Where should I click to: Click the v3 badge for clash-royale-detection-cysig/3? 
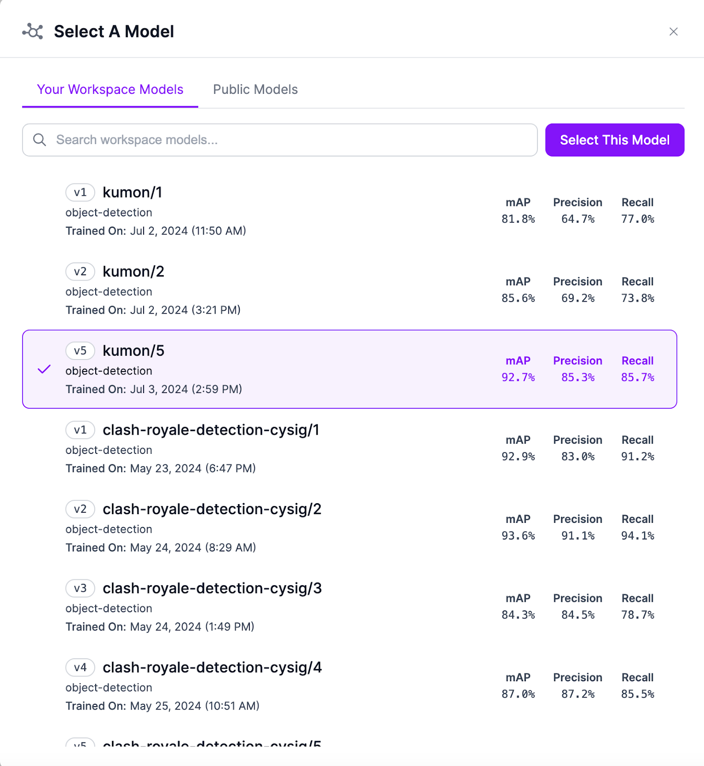pyautogui.click(x=80, y=588)
